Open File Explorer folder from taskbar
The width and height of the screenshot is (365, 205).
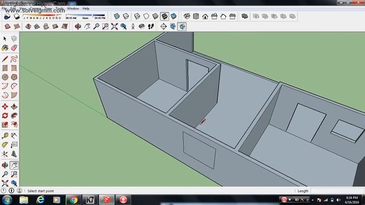click(x=24, y=200)
